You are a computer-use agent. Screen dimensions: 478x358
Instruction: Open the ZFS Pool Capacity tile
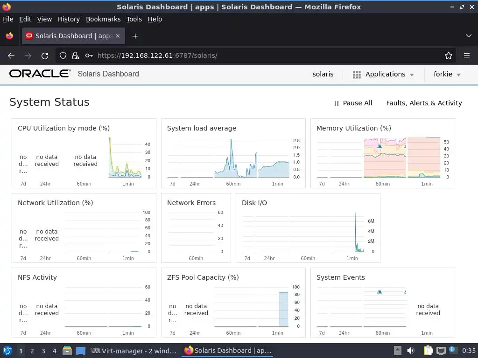pos(233,303)
